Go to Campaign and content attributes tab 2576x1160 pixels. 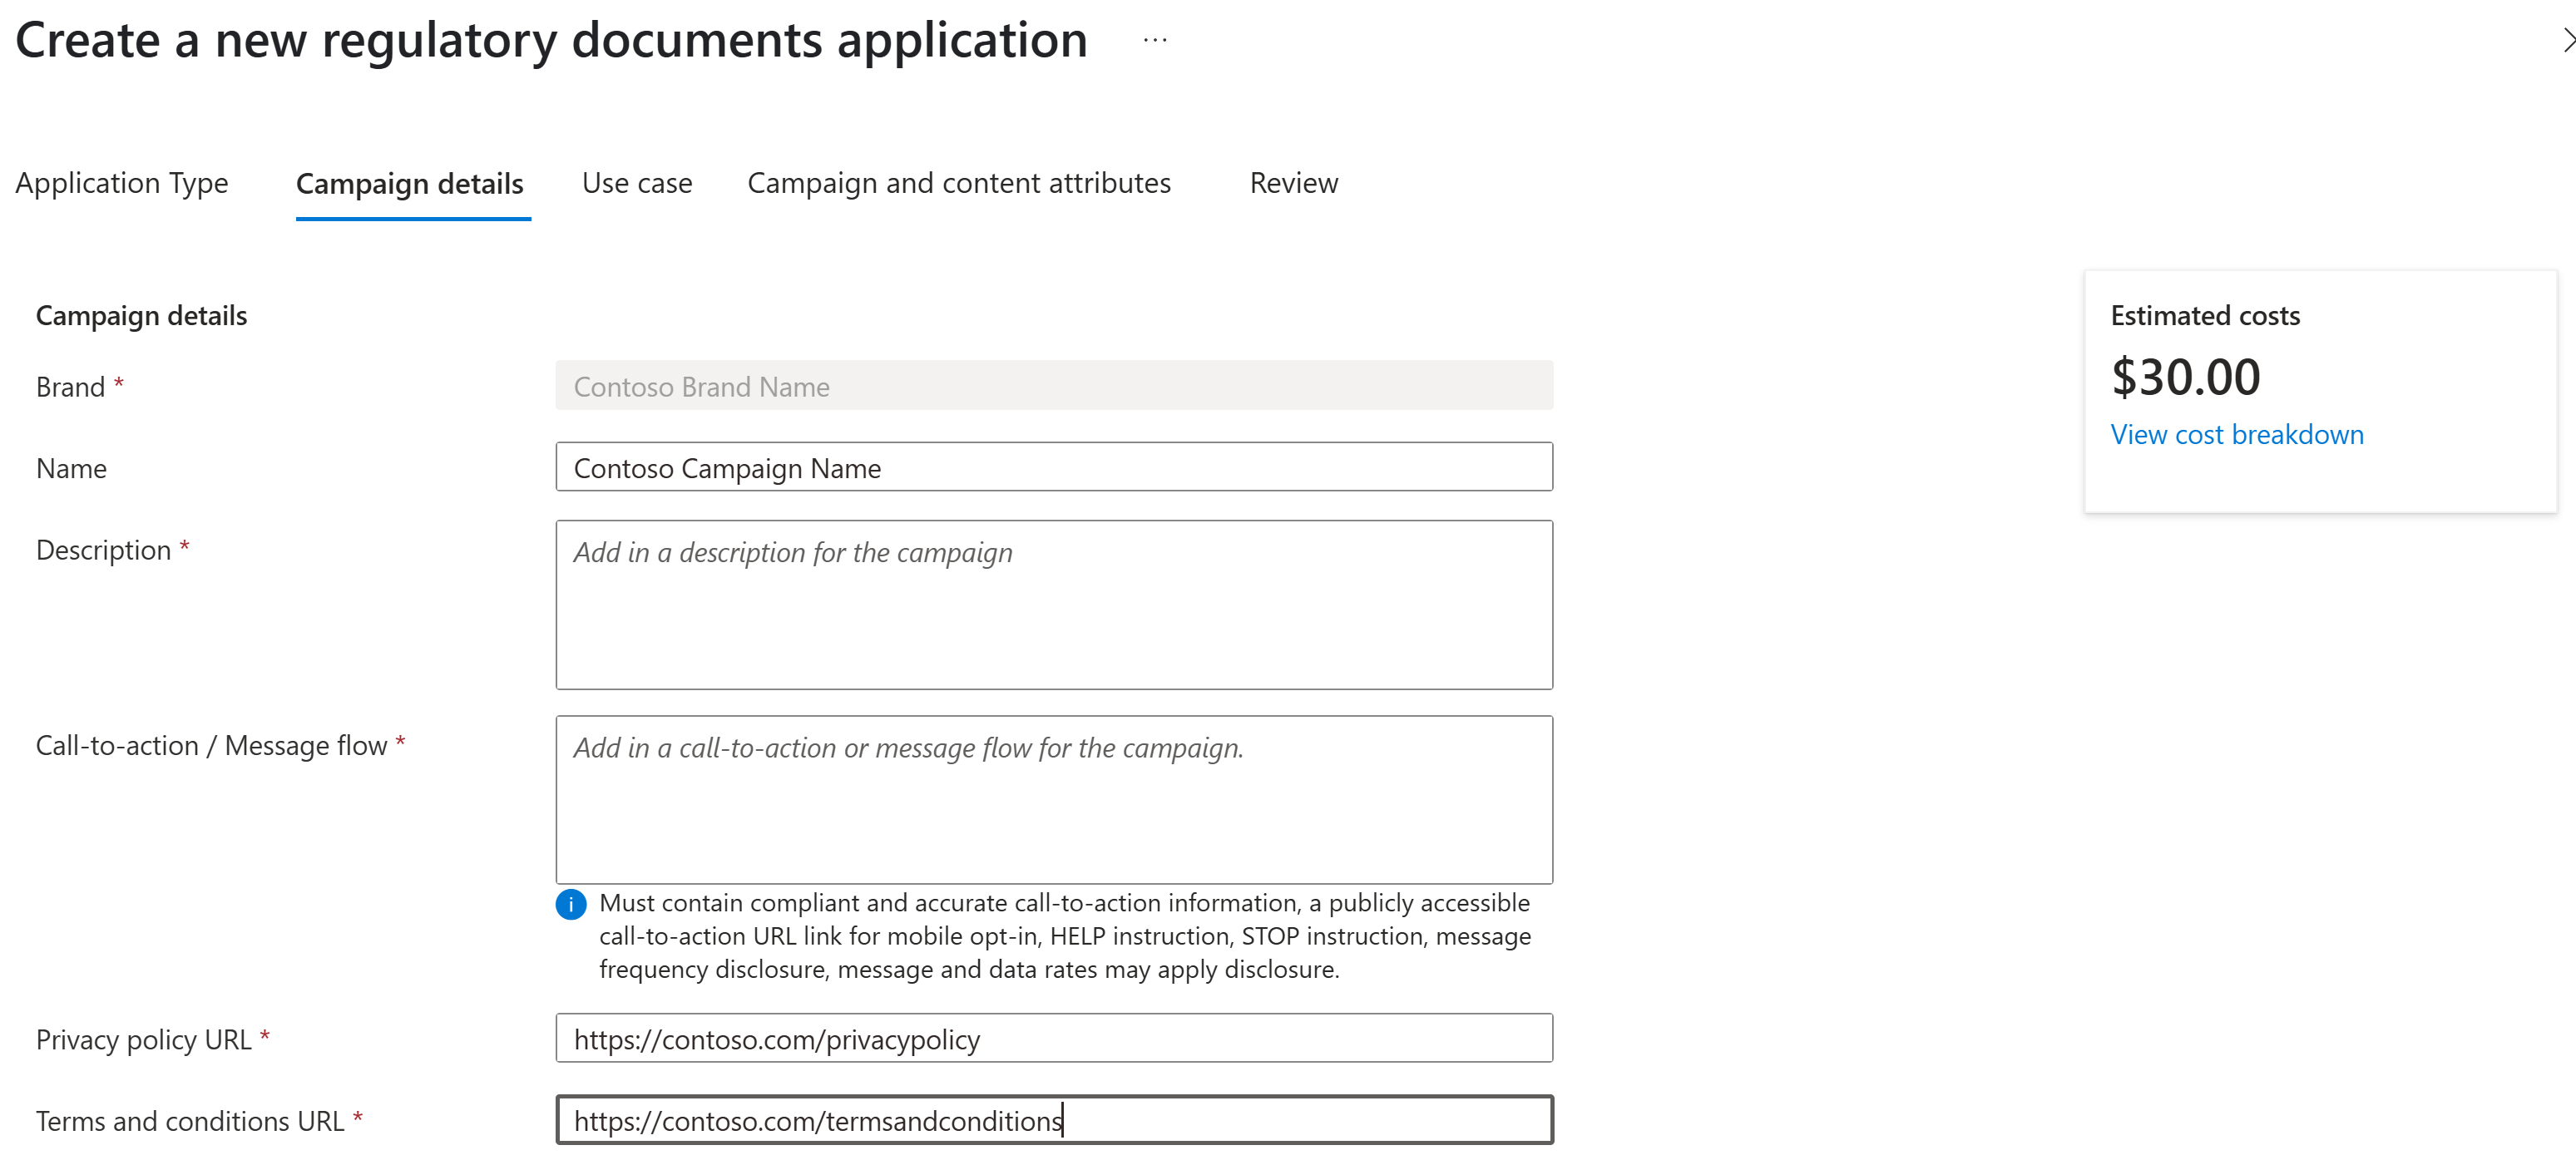[959, 183]
